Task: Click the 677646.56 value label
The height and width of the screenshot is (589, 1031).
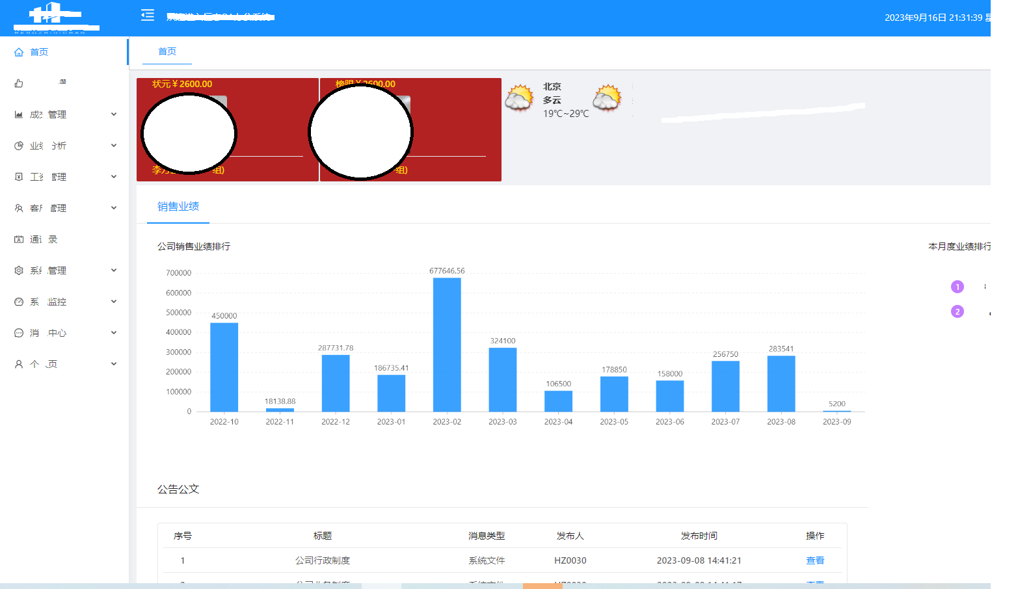Action: [x=447, y=271]
